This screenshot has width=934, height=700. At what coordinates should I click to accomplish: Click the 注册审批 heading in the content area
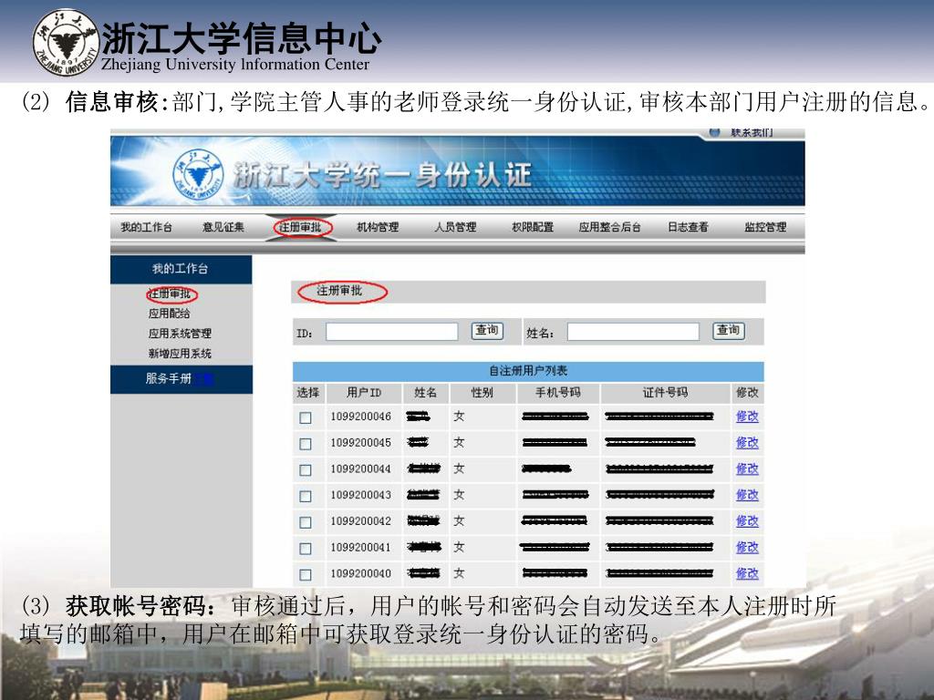(x=339, y=291)
